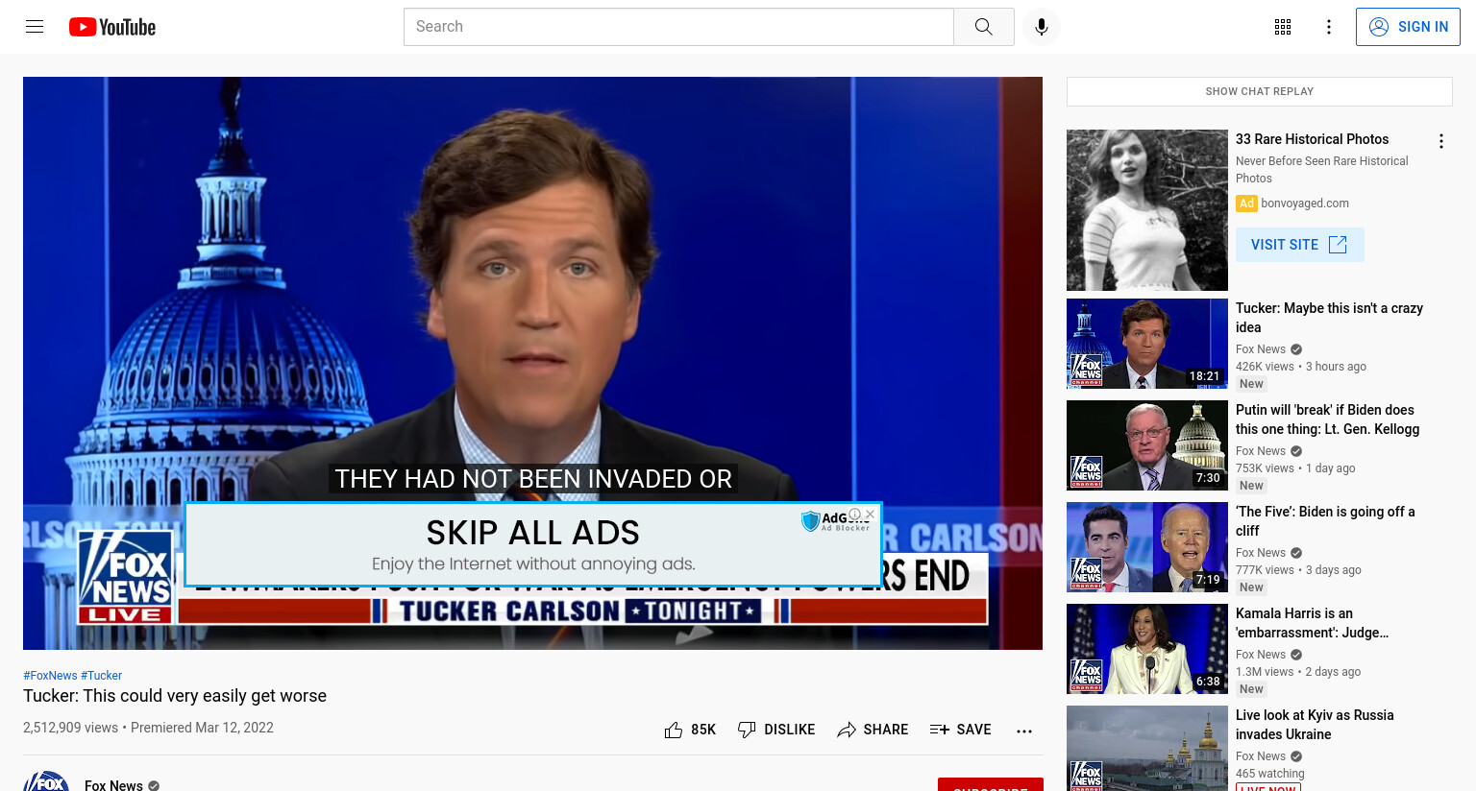
Task: Open thumbnail of 7:19 The Five video
Action: [x=1147, y=547]
